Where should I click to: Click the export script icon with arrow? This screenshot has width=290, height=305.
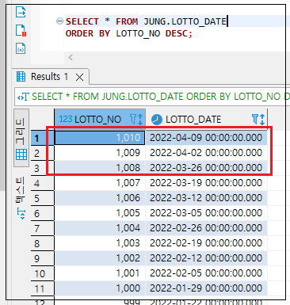click(21, 12)
